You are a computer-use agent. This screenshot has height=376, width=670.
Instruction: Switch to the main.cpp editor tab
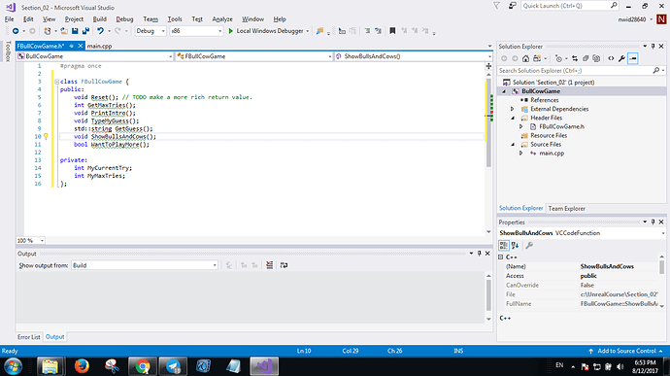100,46
